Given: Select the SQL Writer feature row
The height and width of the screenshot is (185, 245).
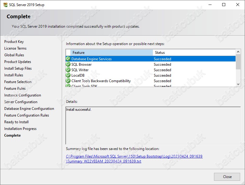Looking at the screenshot, I should click(151, 70).
